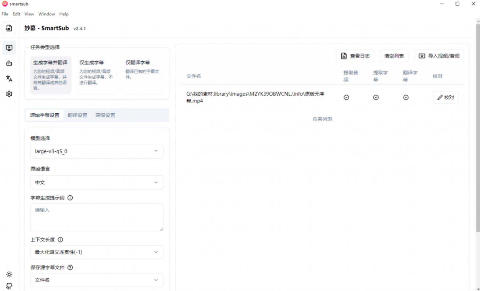
Task: Click the info icon beside 字幕生成提示词
Action: click(x=70, y=198)
